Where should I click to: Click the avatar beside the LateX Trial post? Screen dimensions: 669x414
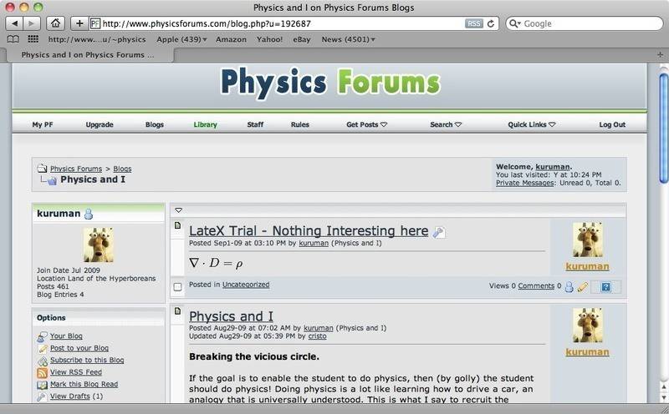click(x=588, y=240)
